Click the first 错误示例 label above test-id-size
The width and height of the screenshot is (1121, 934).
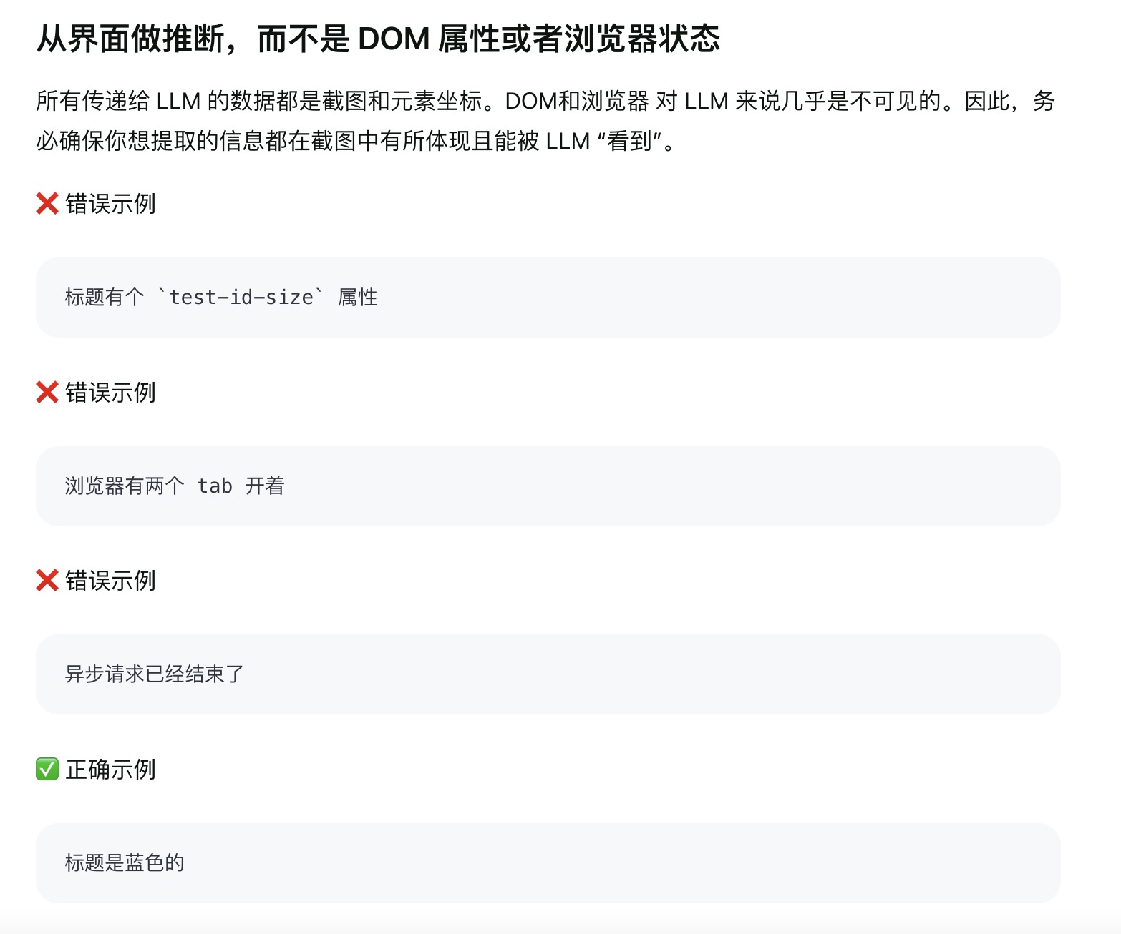coord(110,204)
